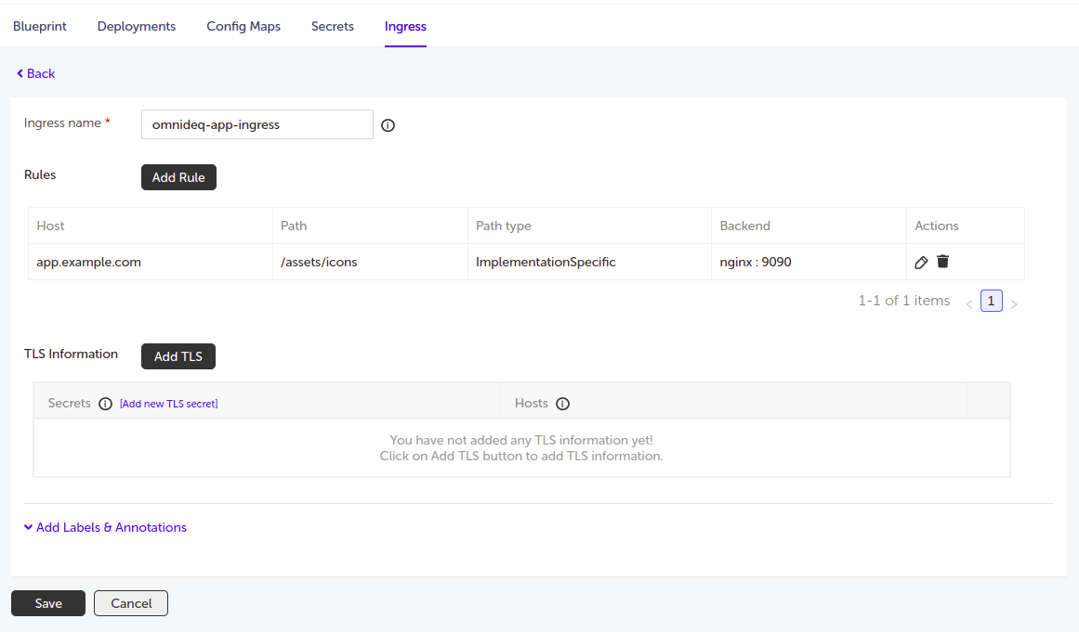Switch to the Deployments tab
This screenshot has height=632, width=1079.
[x=137, y=26]
